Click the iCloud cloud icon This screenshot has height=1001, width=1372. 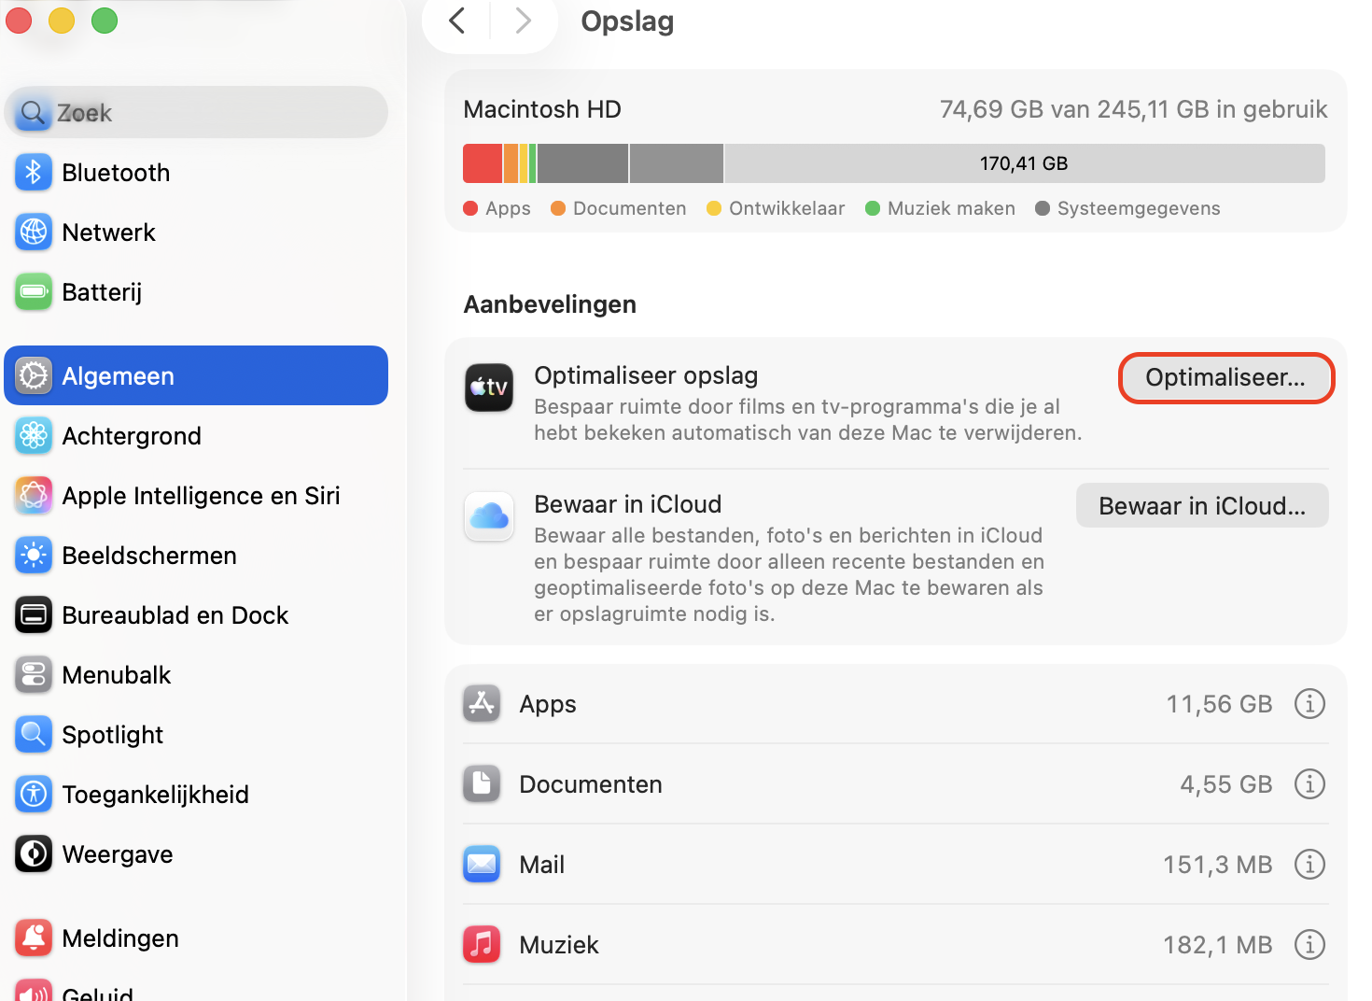[x=489, y=516]
